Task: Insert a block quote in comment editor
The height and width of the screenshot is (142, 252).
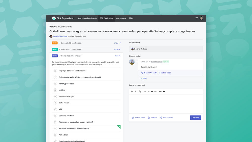Action: coord(152,92)
